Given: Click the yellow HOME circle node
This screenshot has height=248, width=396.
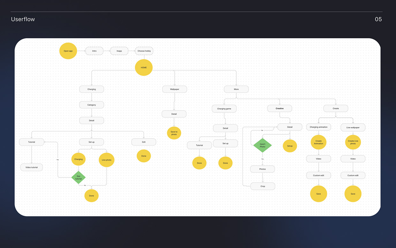Looking at the screenshot, I should pyautogui.click(x=144, y=67).
